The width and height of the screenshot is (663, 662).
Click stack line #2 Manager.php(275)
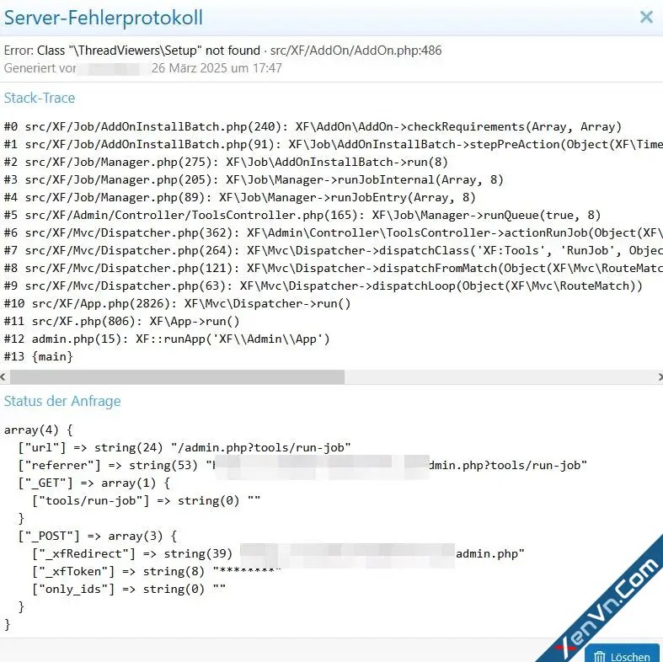coord(226,163)
